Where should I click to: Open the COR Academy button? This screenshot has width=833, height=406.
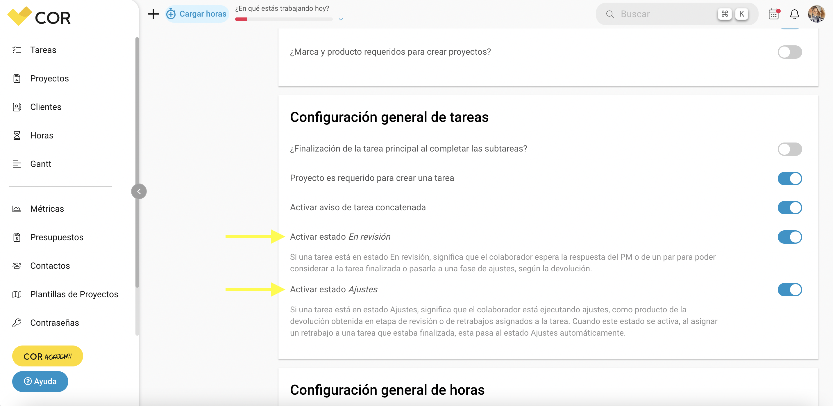pos(48,356)
